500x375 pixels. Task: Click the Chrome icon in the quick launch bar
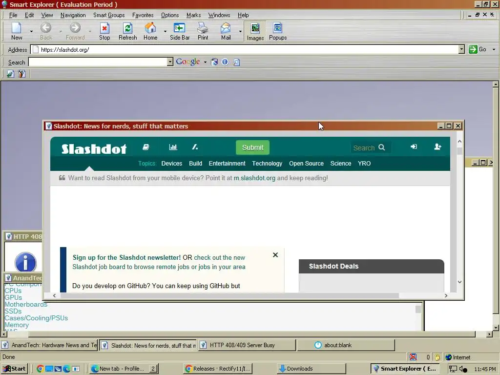40,369
